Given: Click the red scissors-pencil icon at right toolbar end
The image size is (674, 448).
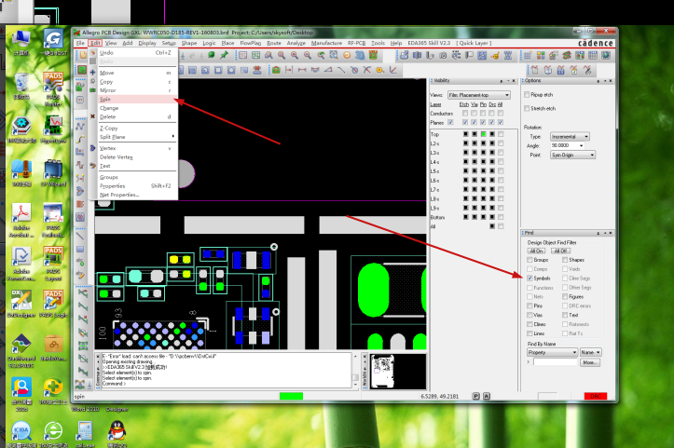Looking at the screenshot, I should coord(587,70).
